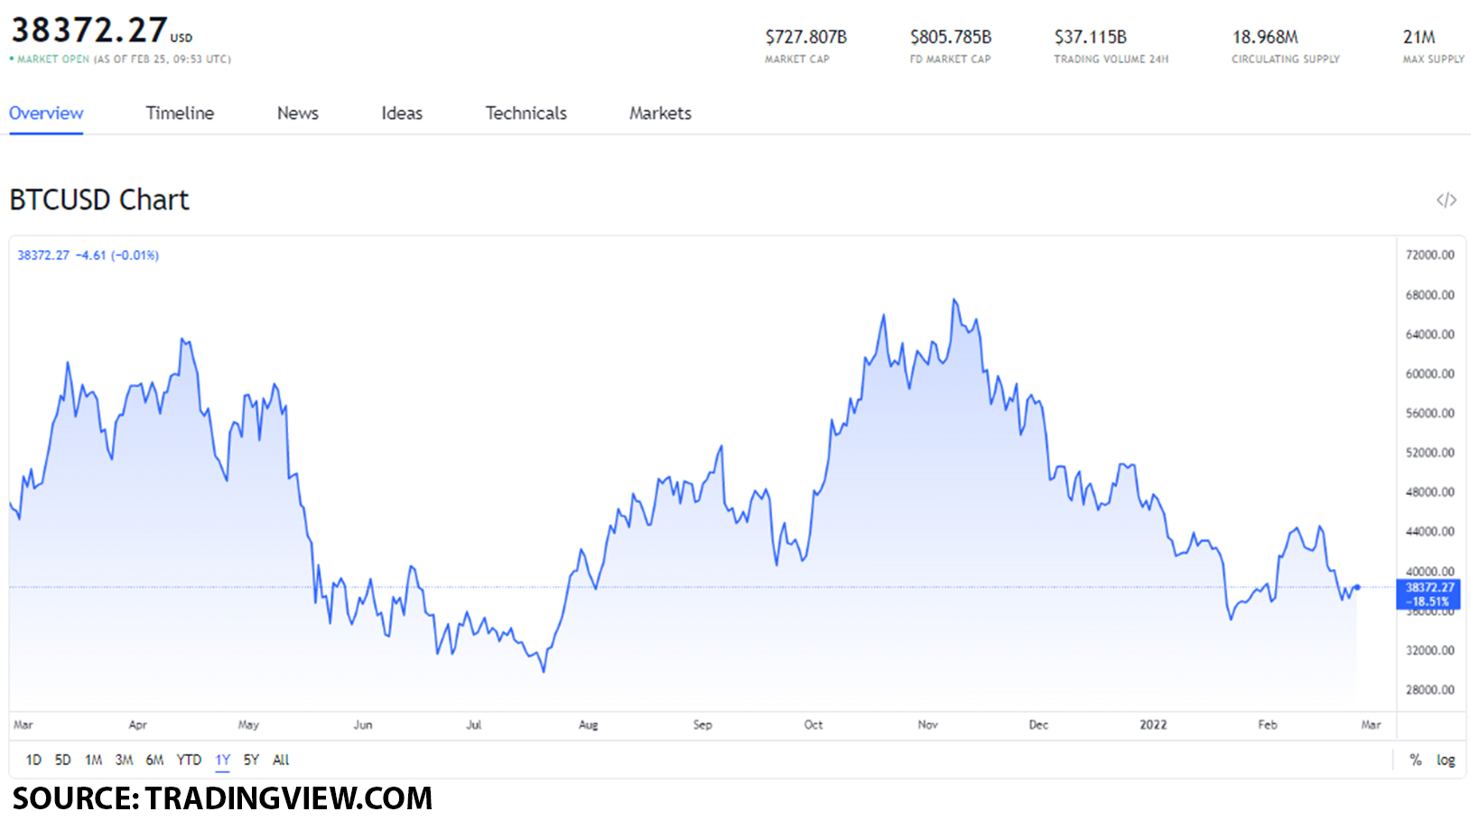
Task: Switch chart range to 3M
Action: 124,760
